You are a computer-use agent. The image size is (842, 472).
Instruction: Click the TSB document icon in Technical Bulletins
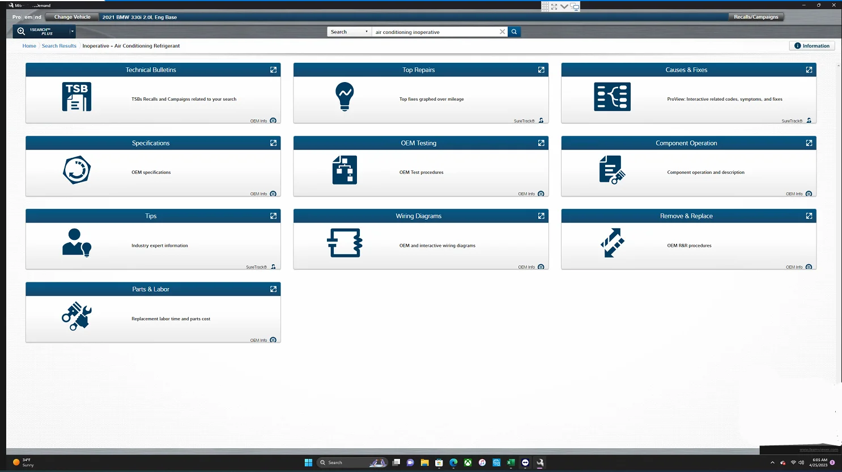coord(76,97)
